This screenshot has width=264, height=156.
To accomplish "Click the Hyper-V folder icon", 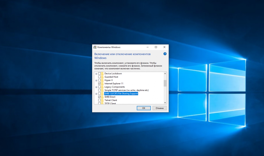I will point(102,80).
